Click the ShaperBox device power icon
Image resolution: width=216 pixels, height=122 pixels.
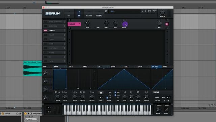(25, 114)
